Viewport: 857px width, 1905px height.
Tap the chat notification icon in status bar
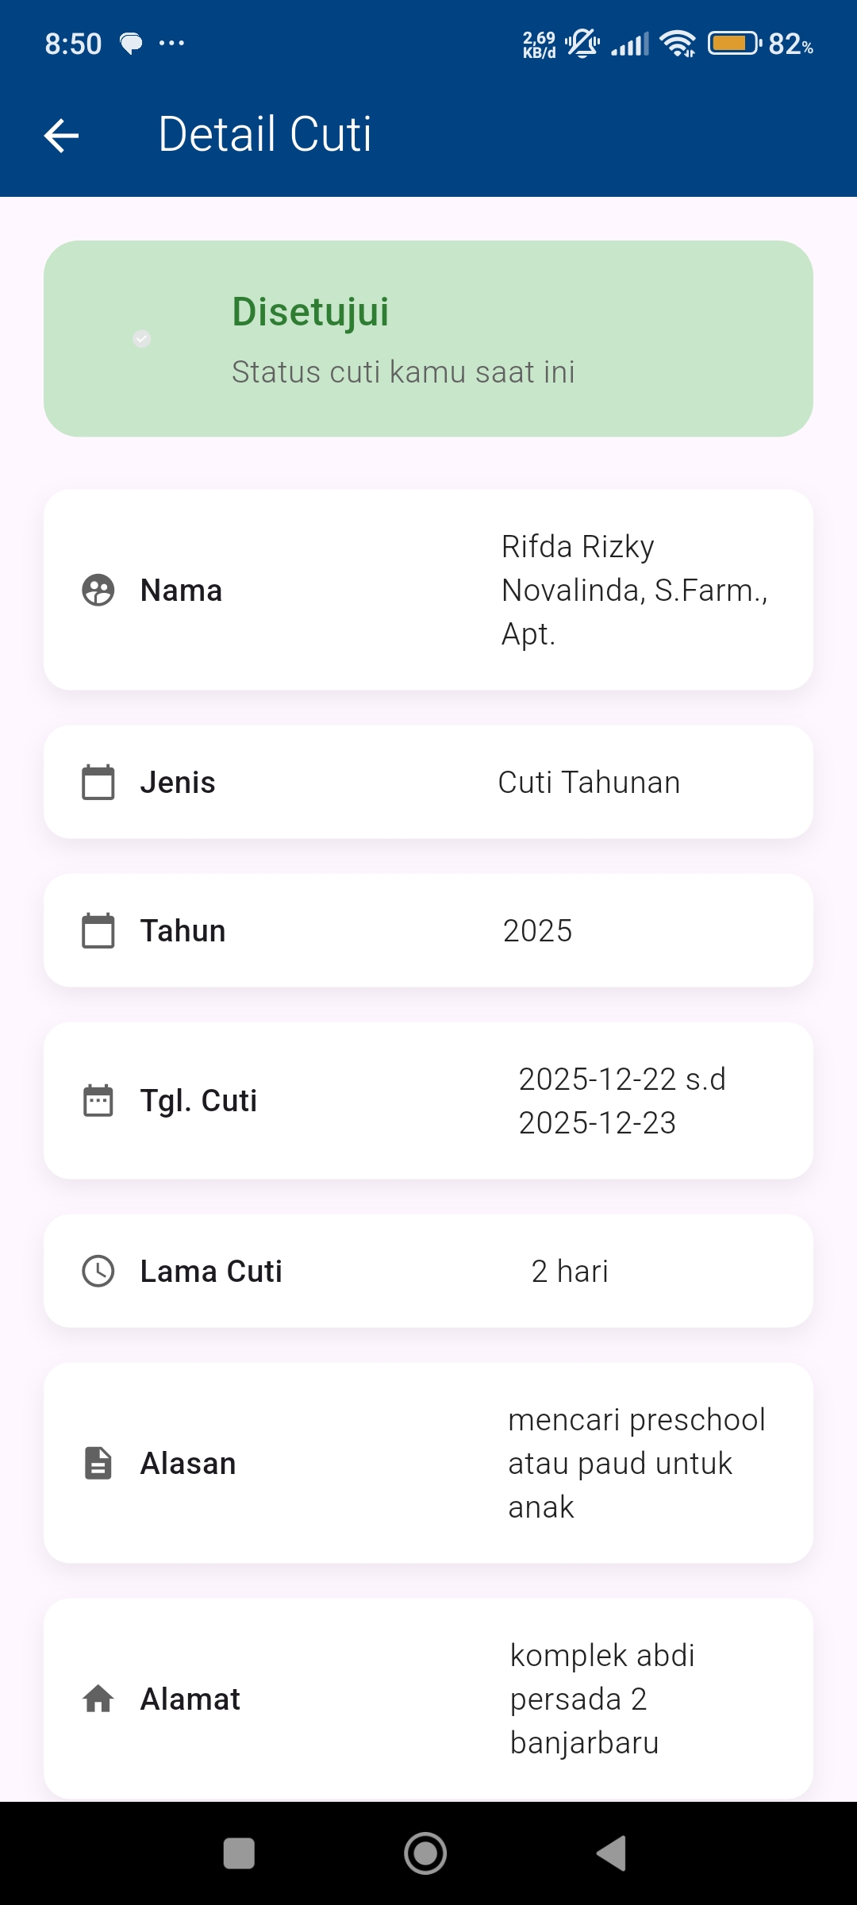coord(131,44)
